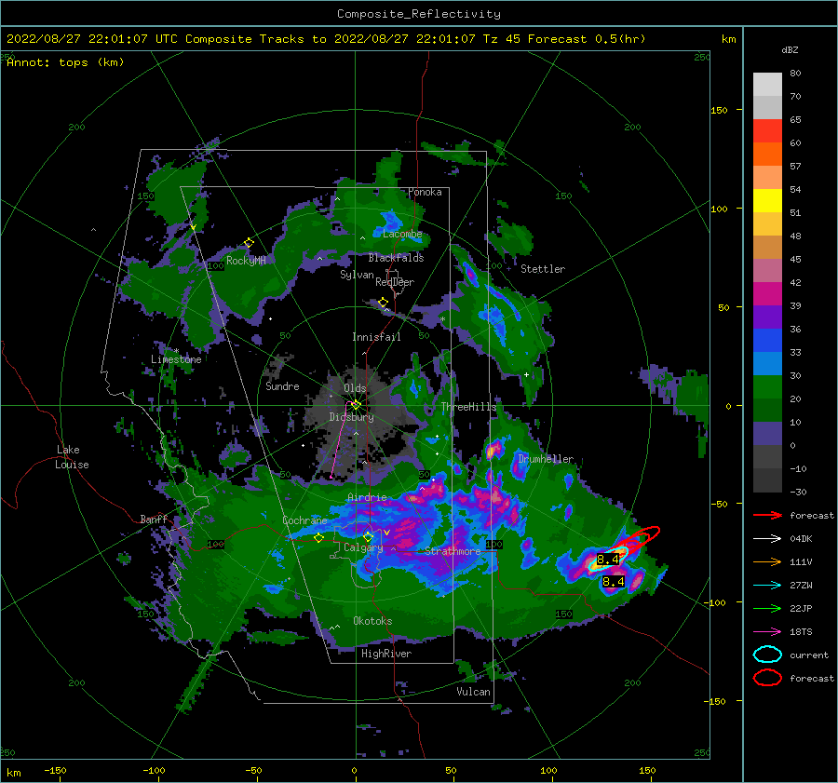Pick the light gray 80 dBZ swatch
838x783 pixels.
pyautogui.click(x=767, y=84)
